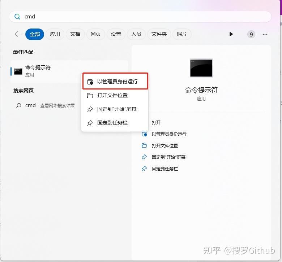The image size is (282, 262).
Task: Click admin shield icon in context menu
Action: [x=90, y=82]
